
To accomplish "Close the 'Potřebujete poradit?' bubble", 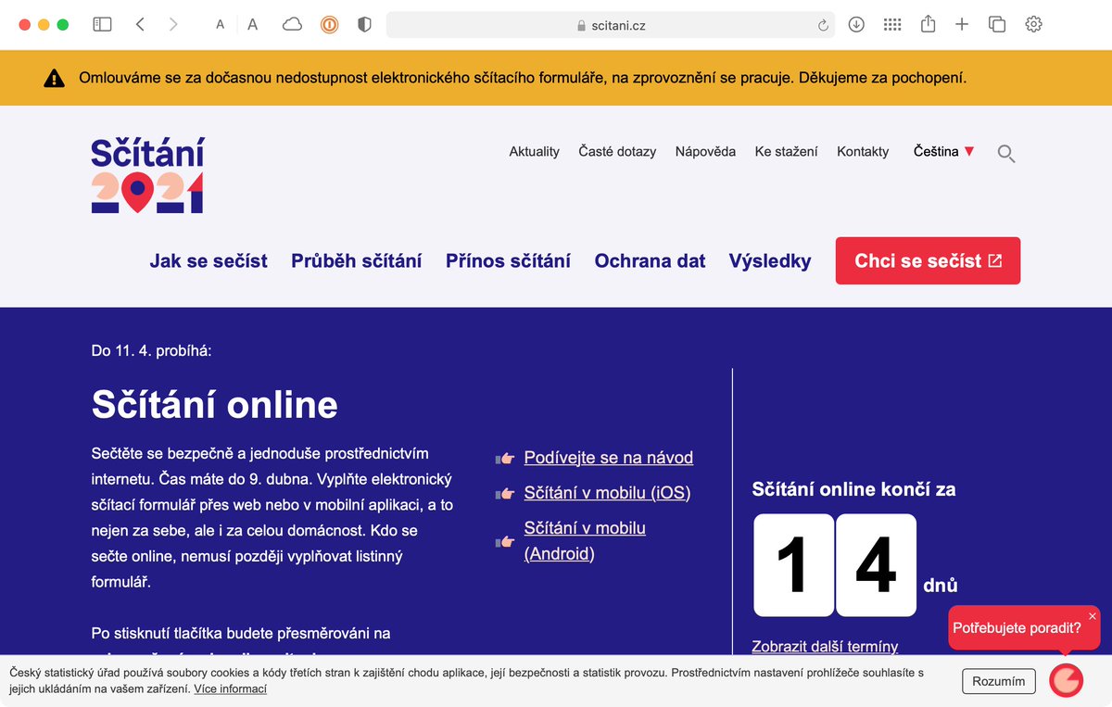I will 1093,616.
